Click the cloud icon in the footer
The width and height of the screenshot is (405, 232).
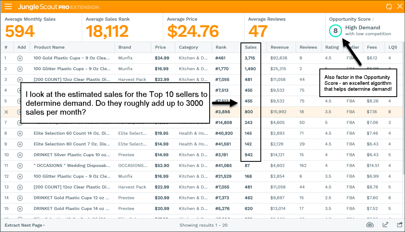370,225
